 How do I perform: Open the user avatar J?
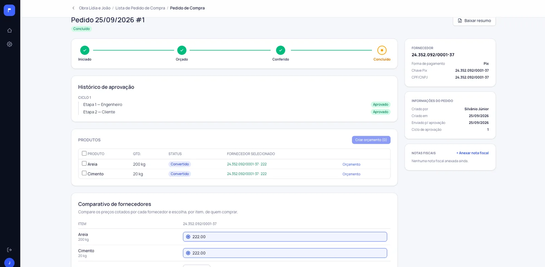(10, 263)
